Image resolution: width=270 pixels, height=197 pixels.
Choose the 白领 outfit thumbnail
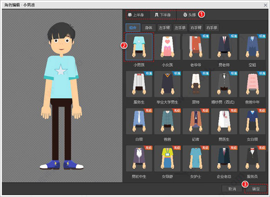(x=139, y=121)
